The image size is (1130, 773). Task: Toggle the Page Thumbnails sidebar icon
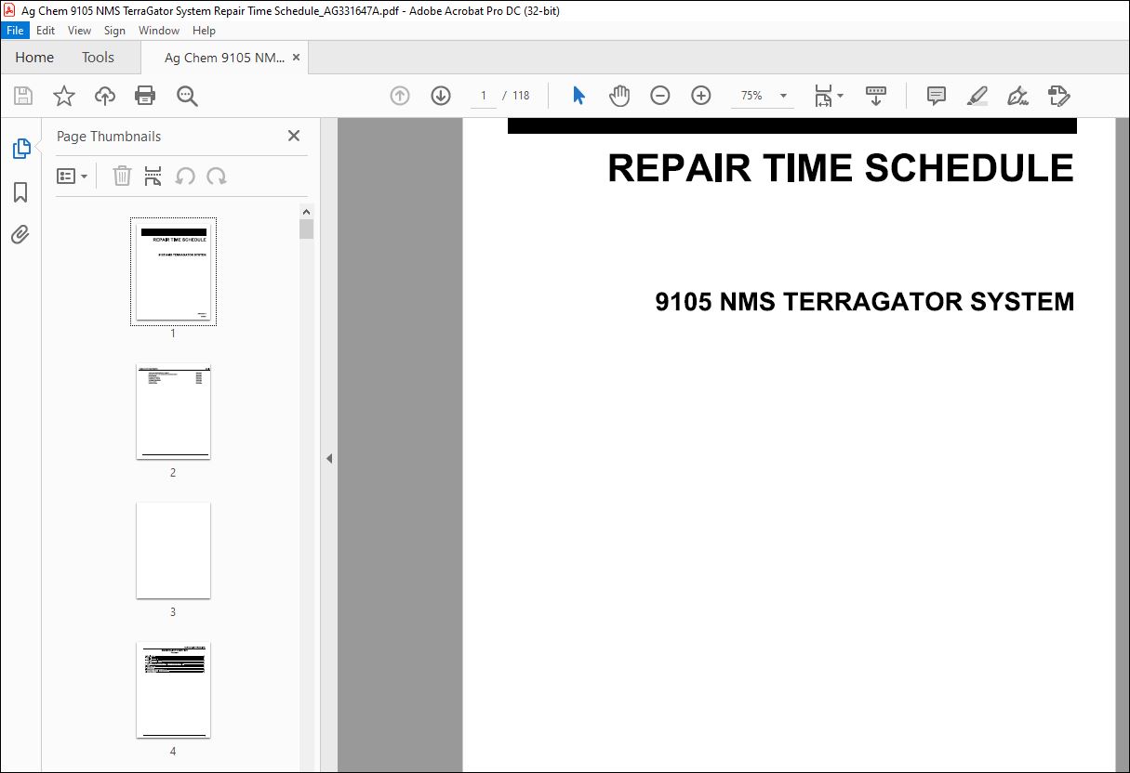20,149
